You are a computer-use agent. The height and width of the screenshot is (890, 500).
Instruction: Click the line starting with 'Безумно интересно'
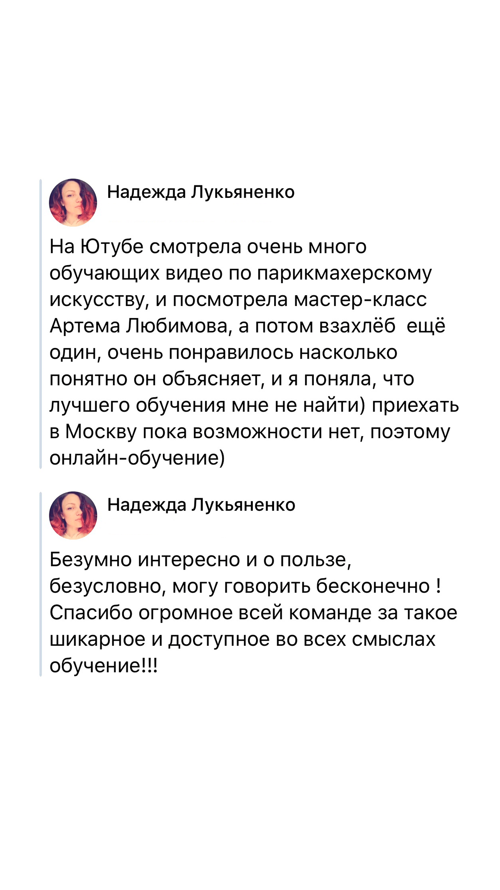click(x=200, y=560)
